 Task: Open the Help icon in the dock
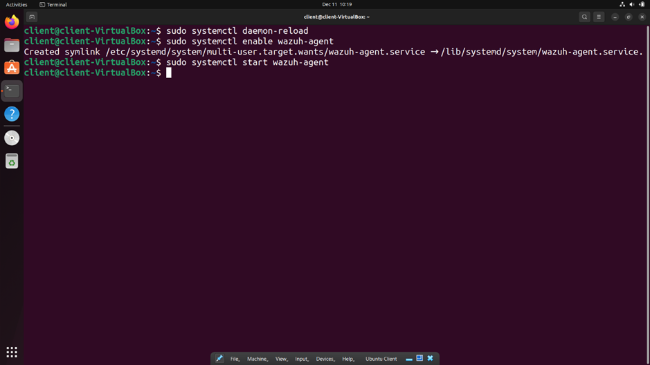(x=12, y=114)
